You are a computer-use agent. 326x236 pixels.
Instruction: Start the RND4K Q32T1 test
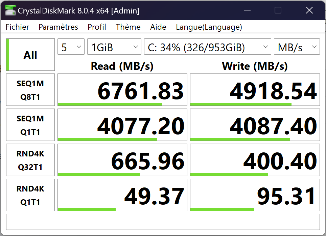click(30, 160)
